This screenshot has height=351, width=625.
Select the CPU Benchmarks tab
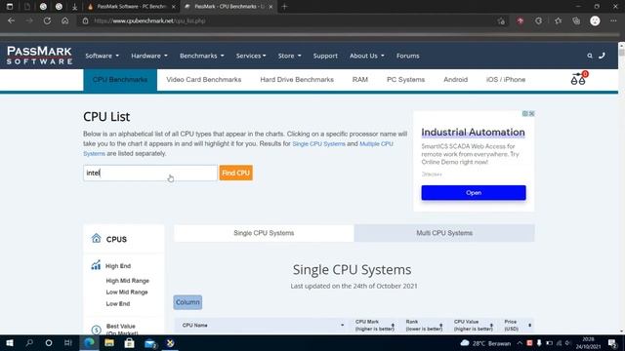tap(120, 80)
